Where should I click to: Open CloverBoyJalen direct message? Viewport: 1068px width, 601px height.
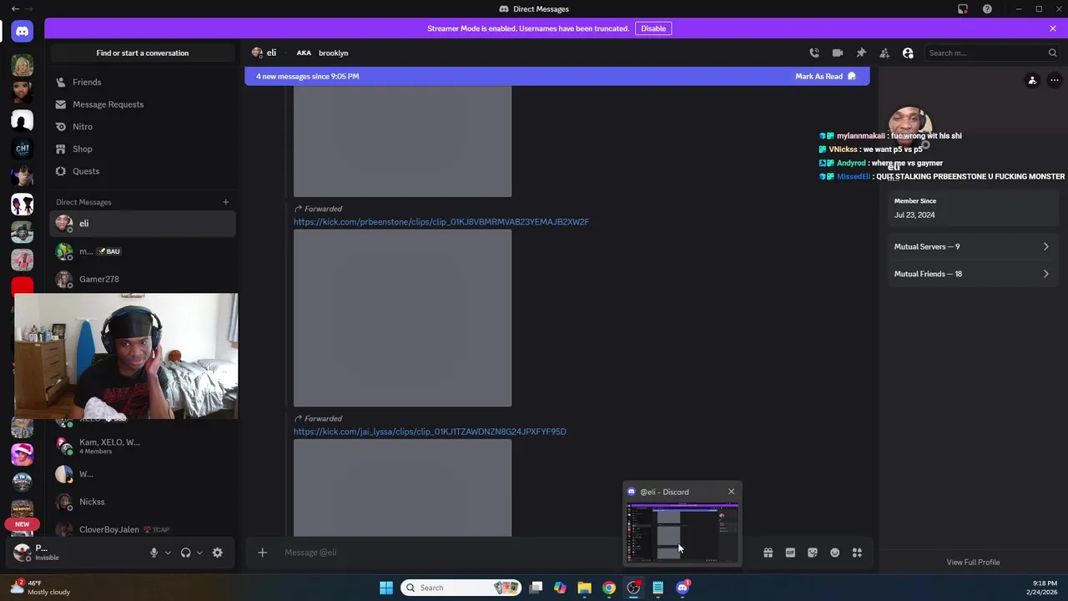coord(143,529)
